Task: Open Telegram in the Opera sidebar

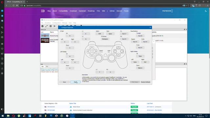Action: pyautogui.click(x=2, y=16)
